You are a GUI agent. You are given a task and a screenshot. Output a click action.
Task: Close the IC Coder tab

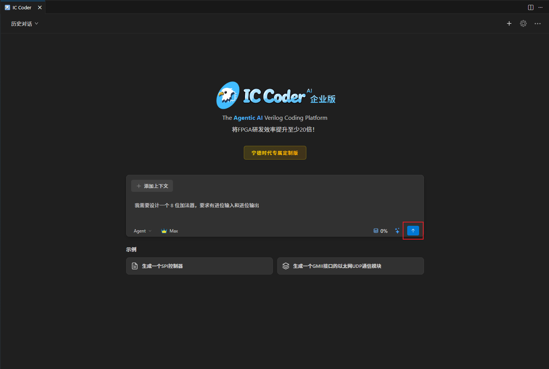click(40, 7)
